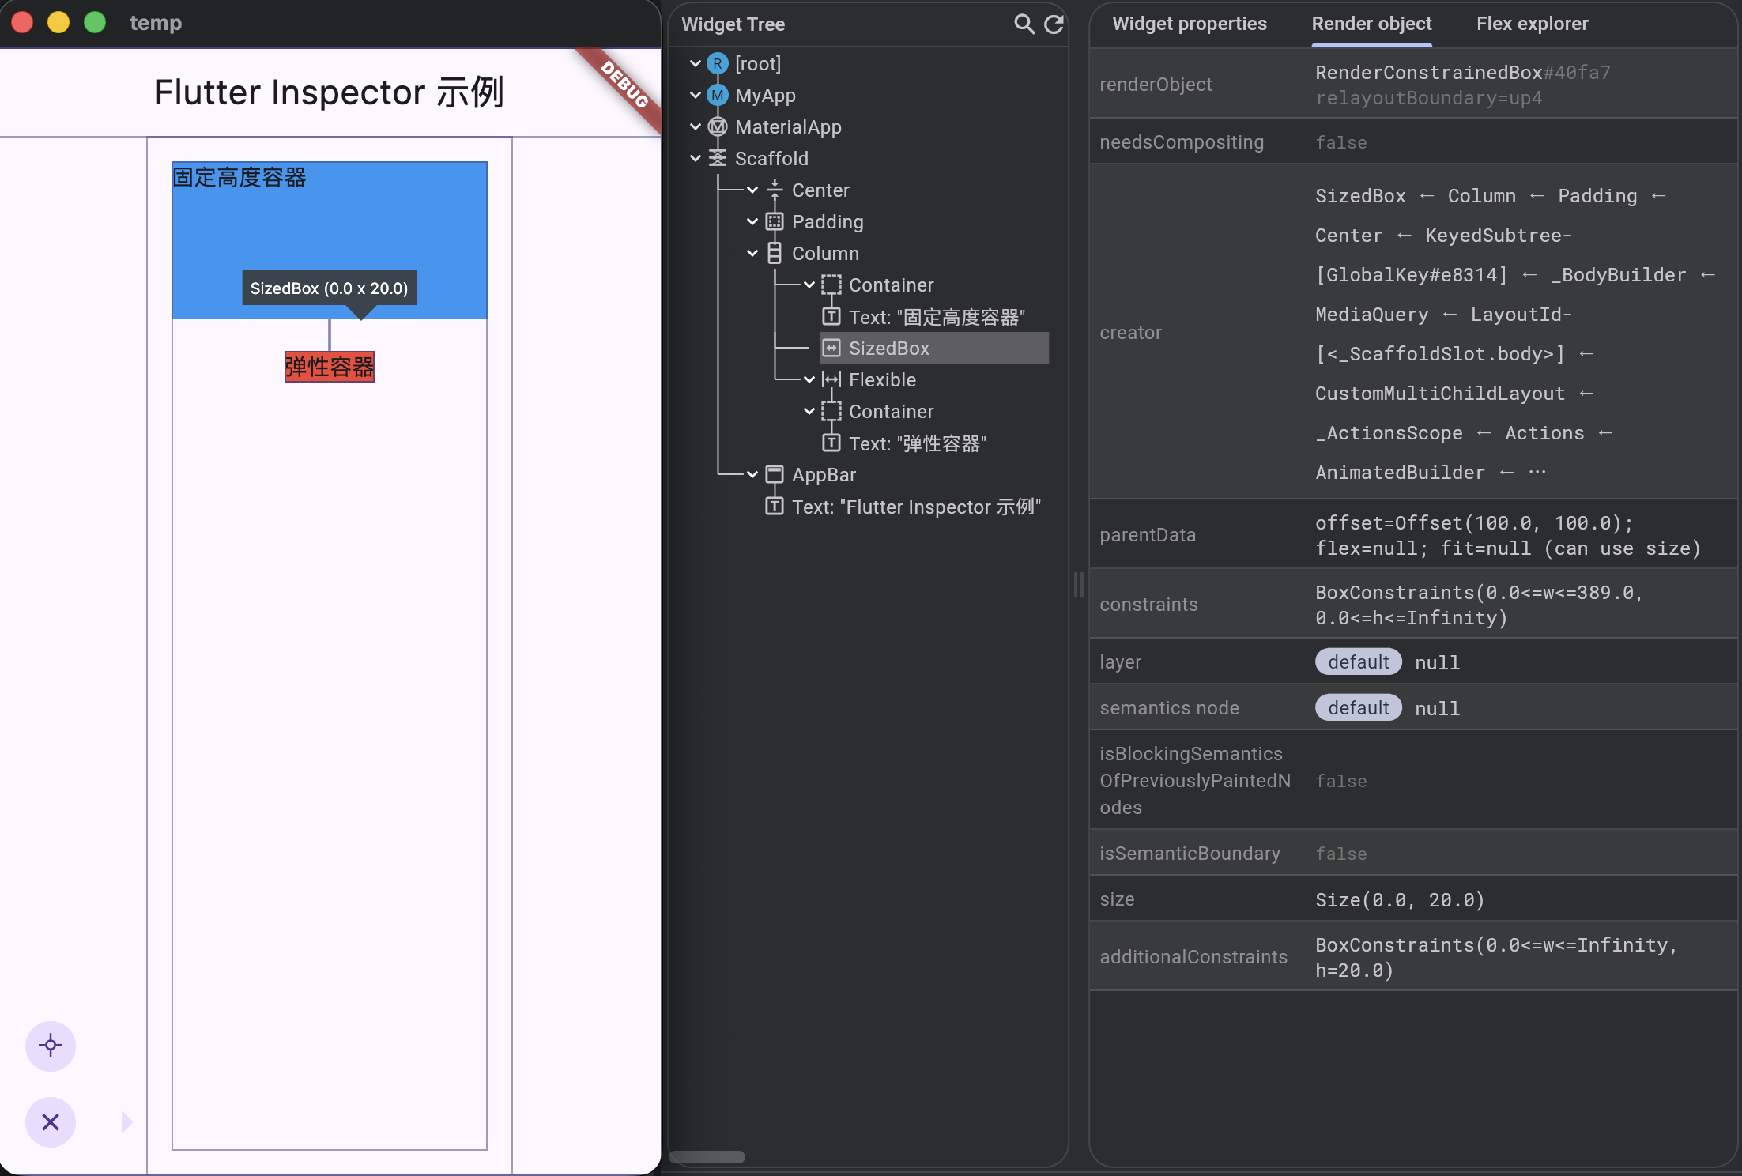
Task: Select the AppBar tree row
Action: (824, 475)
